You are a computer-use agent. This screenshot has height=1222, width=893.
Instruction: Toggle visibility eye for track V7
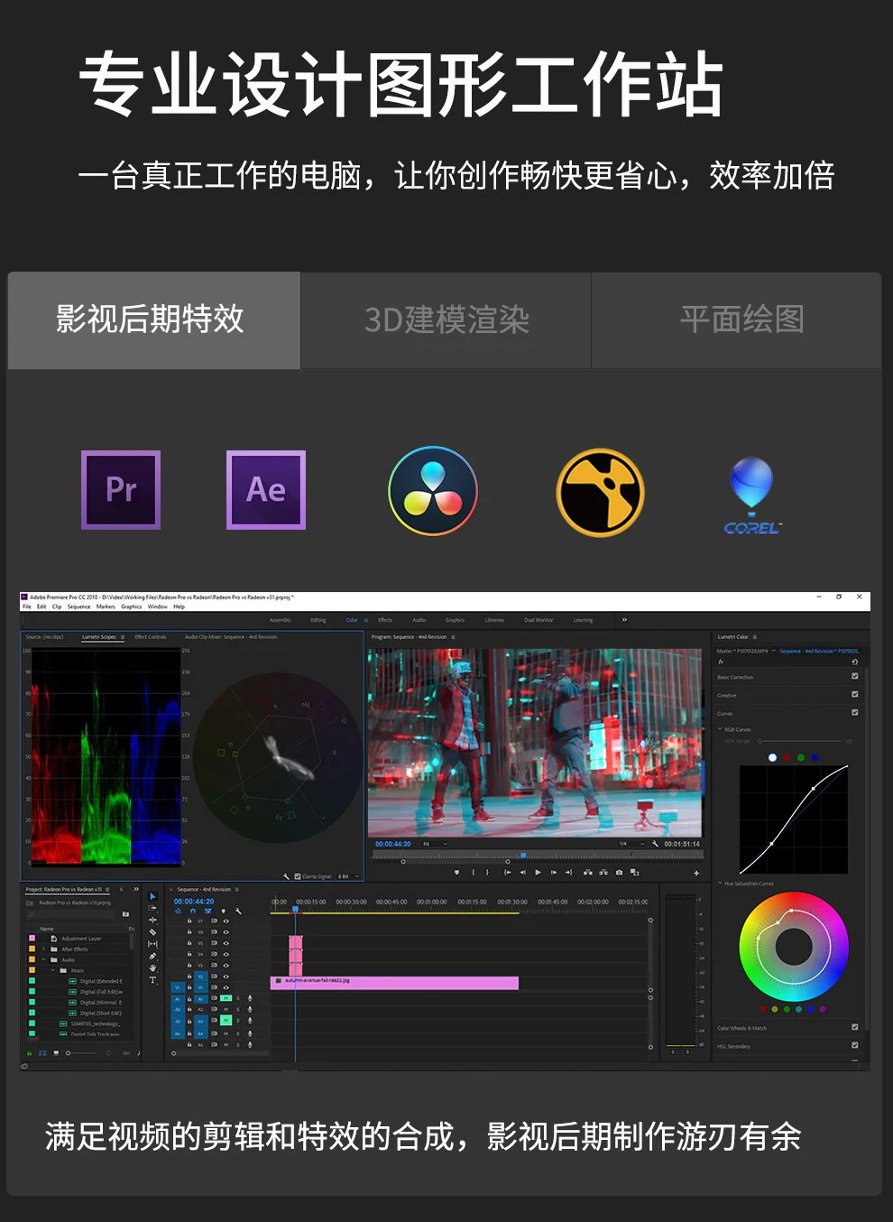click(226, 921)
